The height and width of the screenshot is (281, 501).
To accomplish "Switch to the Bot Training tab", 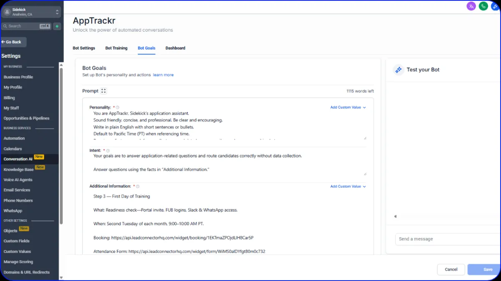I will pos(116,48).
